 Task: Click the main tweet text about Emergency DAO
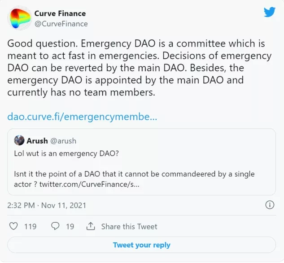[x=140, y=68]
